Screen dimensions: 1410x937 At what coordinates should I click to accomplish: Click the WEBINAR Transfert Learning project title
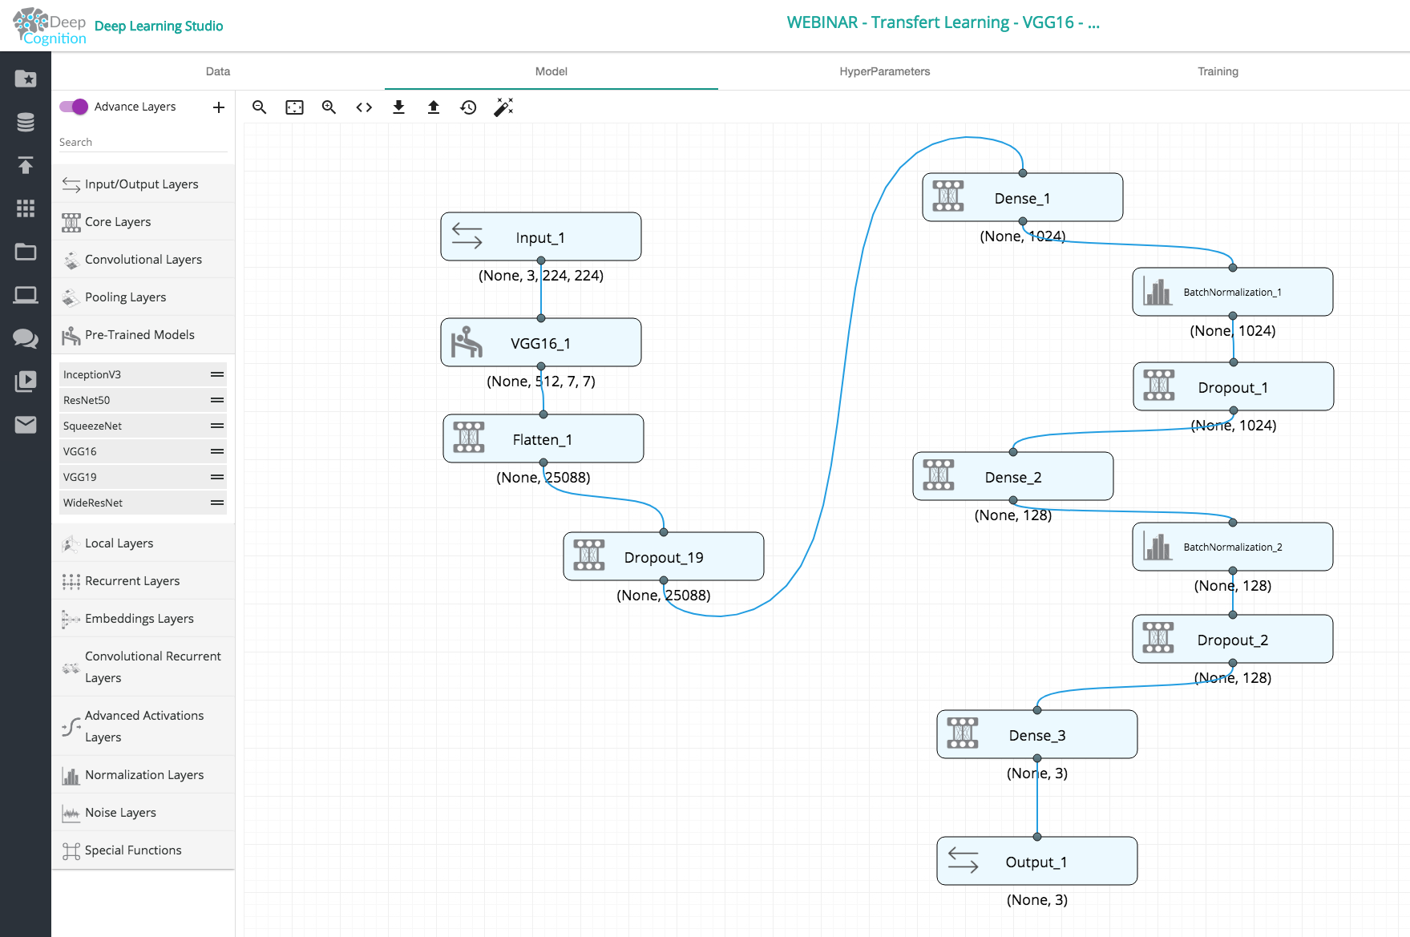pyautogui.click(x=943, y=22)
